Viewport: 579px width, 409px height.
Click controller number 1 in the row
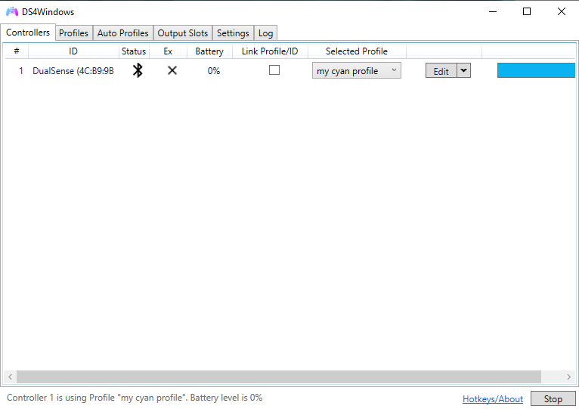(x=21, y=70)
